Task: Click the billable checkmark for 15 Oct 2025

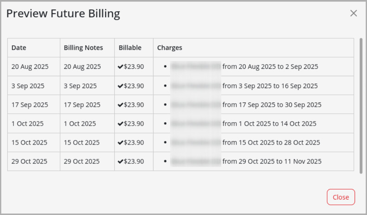Action: pyautogui.click(x=121, y=143)
